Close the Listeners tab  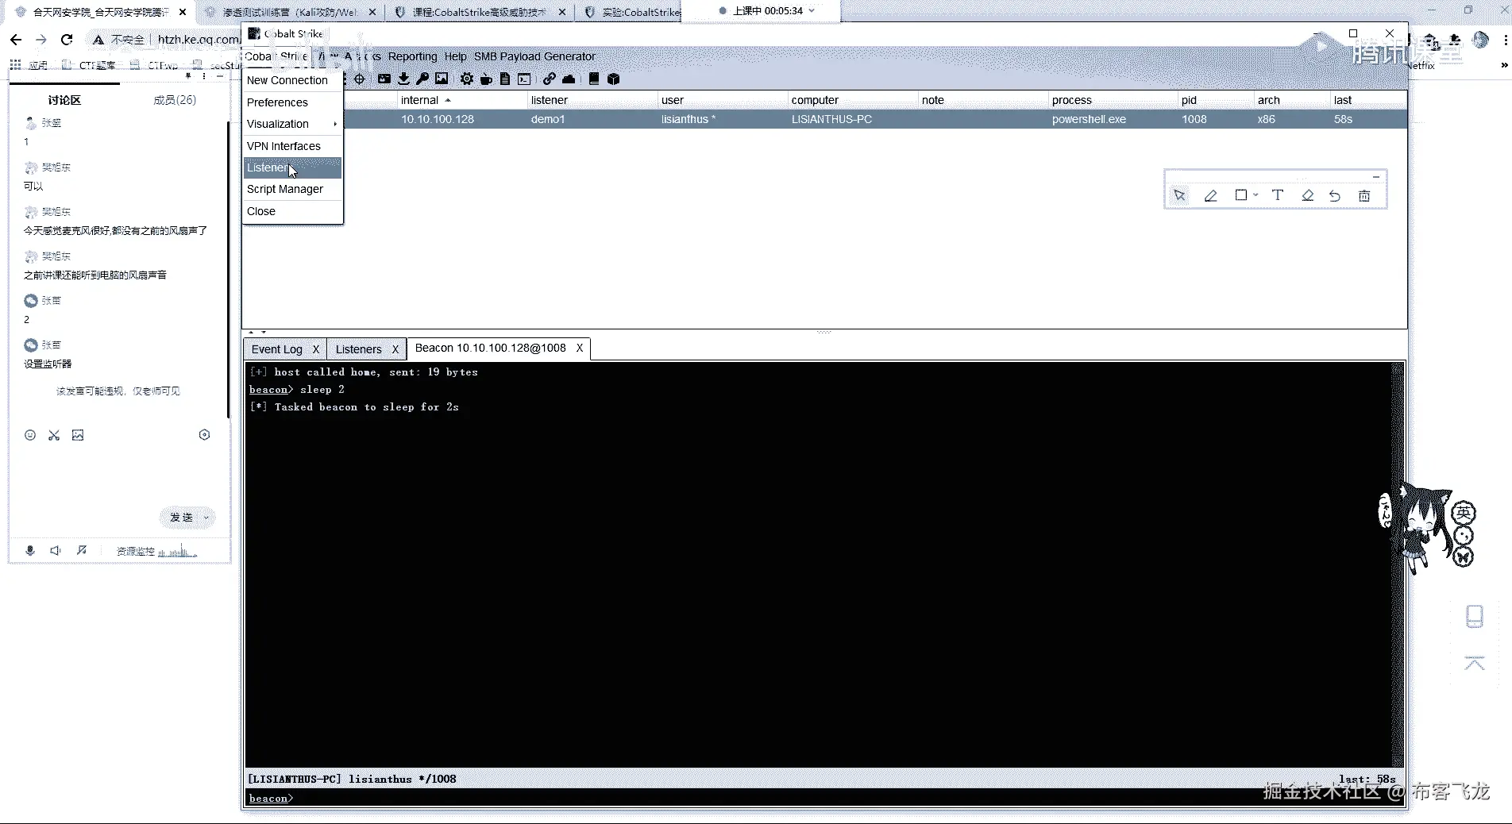pos(395,349)
